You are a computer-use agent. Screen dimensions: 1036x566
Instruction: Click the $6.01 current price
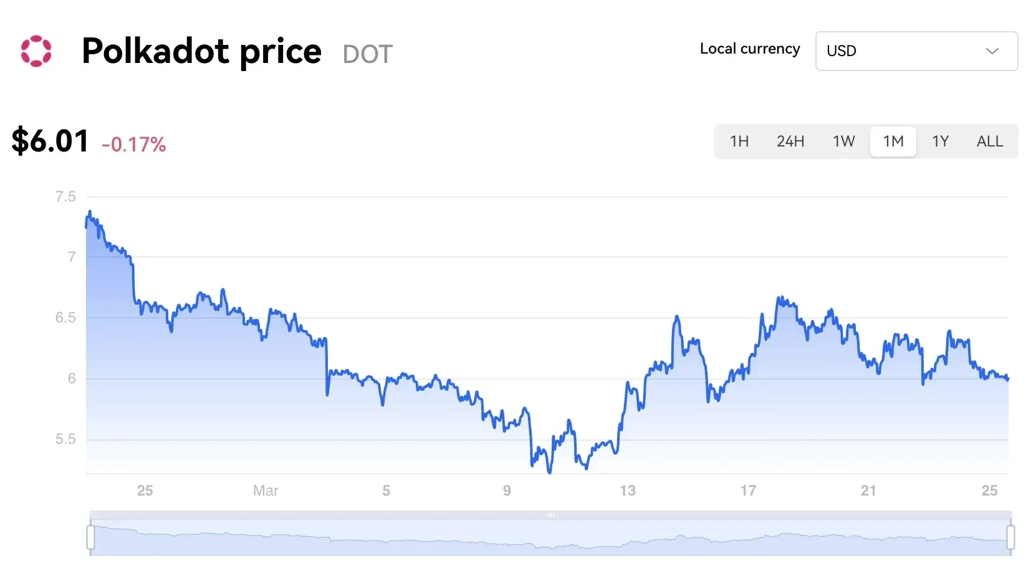click(x=50, y=141)
